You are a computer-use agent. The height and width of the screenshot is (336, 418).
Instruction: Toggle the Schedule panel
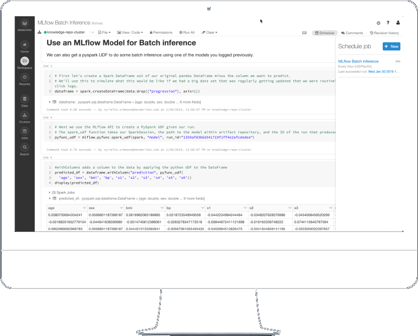[324, 33]
